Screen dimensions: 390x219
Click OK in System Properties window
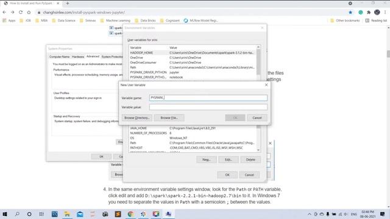click(x=101, y=157)
